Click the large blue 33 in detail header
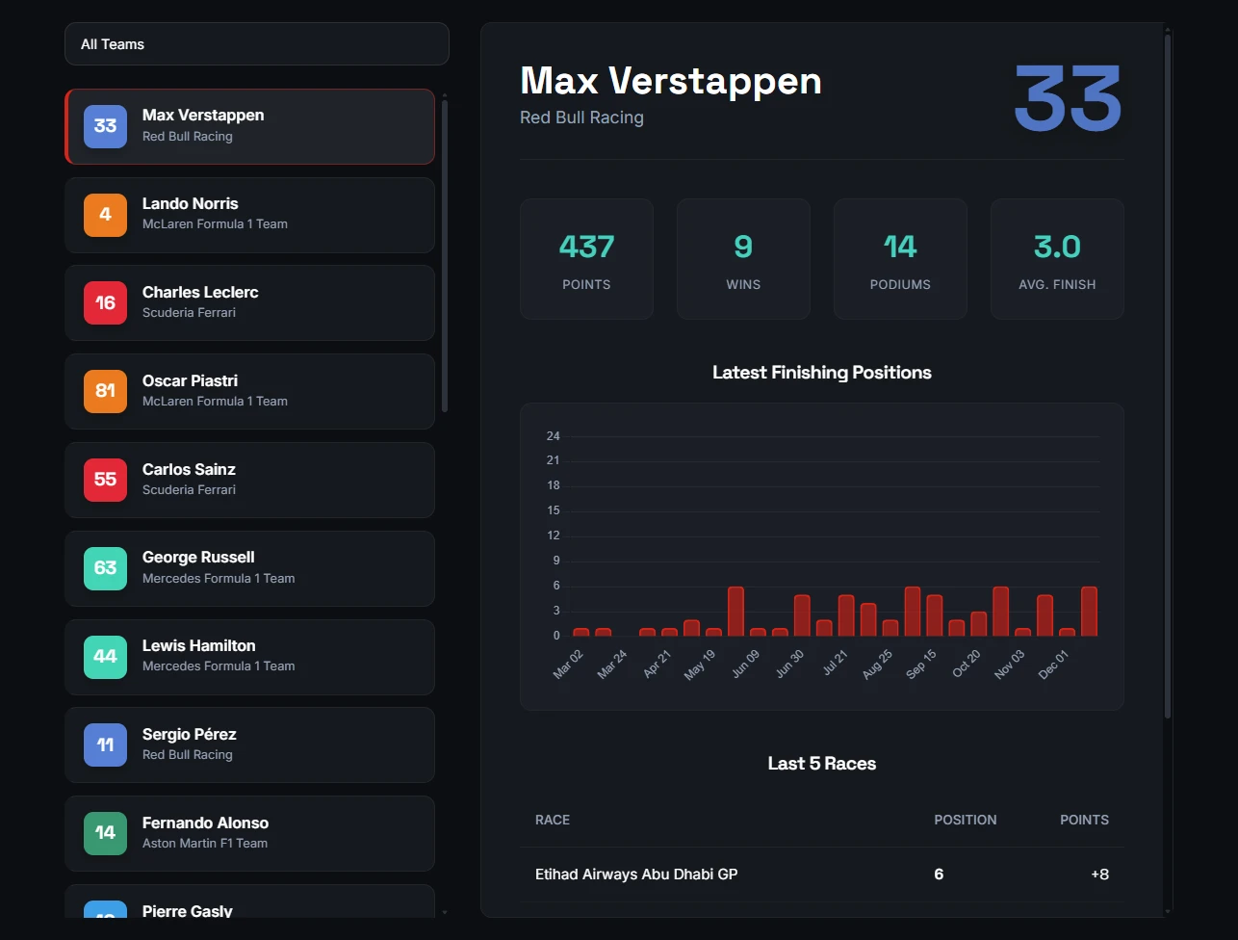 [x=1069, y=98]
